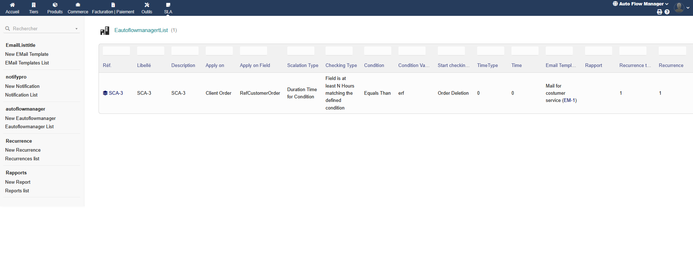Click the print icon in top bar
Screen dimensions: 693x277
click(659, 12)
